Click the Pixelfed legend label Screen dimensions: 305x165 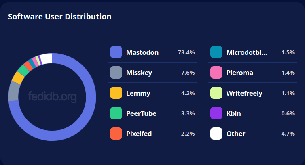[139, 134]
